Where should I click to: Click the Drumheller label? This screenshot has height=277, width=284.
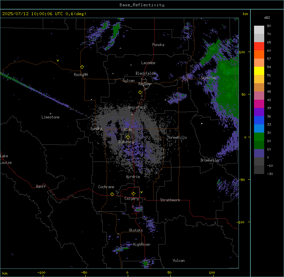pyautogui.click(x=210, y=160)
